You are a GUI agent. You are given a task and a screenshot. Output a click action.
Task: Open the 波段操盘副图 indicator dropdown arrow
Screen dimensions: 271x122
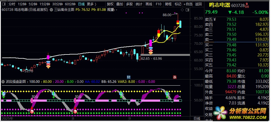[3, 81]
